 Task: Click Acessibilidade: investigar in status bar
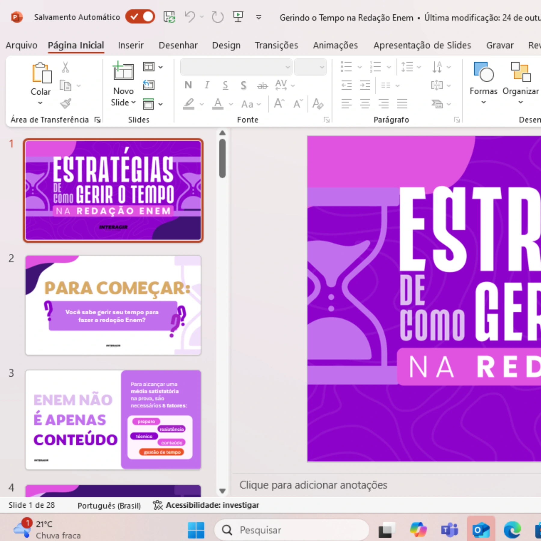pyautogui.click(x=206, y=505)
